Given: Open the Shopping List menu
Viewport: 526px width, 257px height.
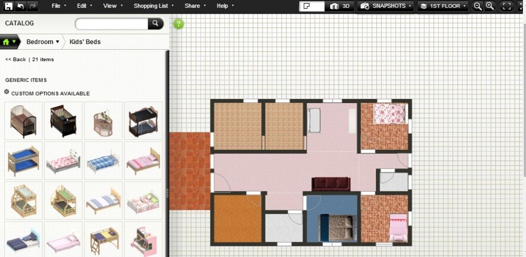Looking at the screenshot, I should pyautogui.click(x=154, y=6).
